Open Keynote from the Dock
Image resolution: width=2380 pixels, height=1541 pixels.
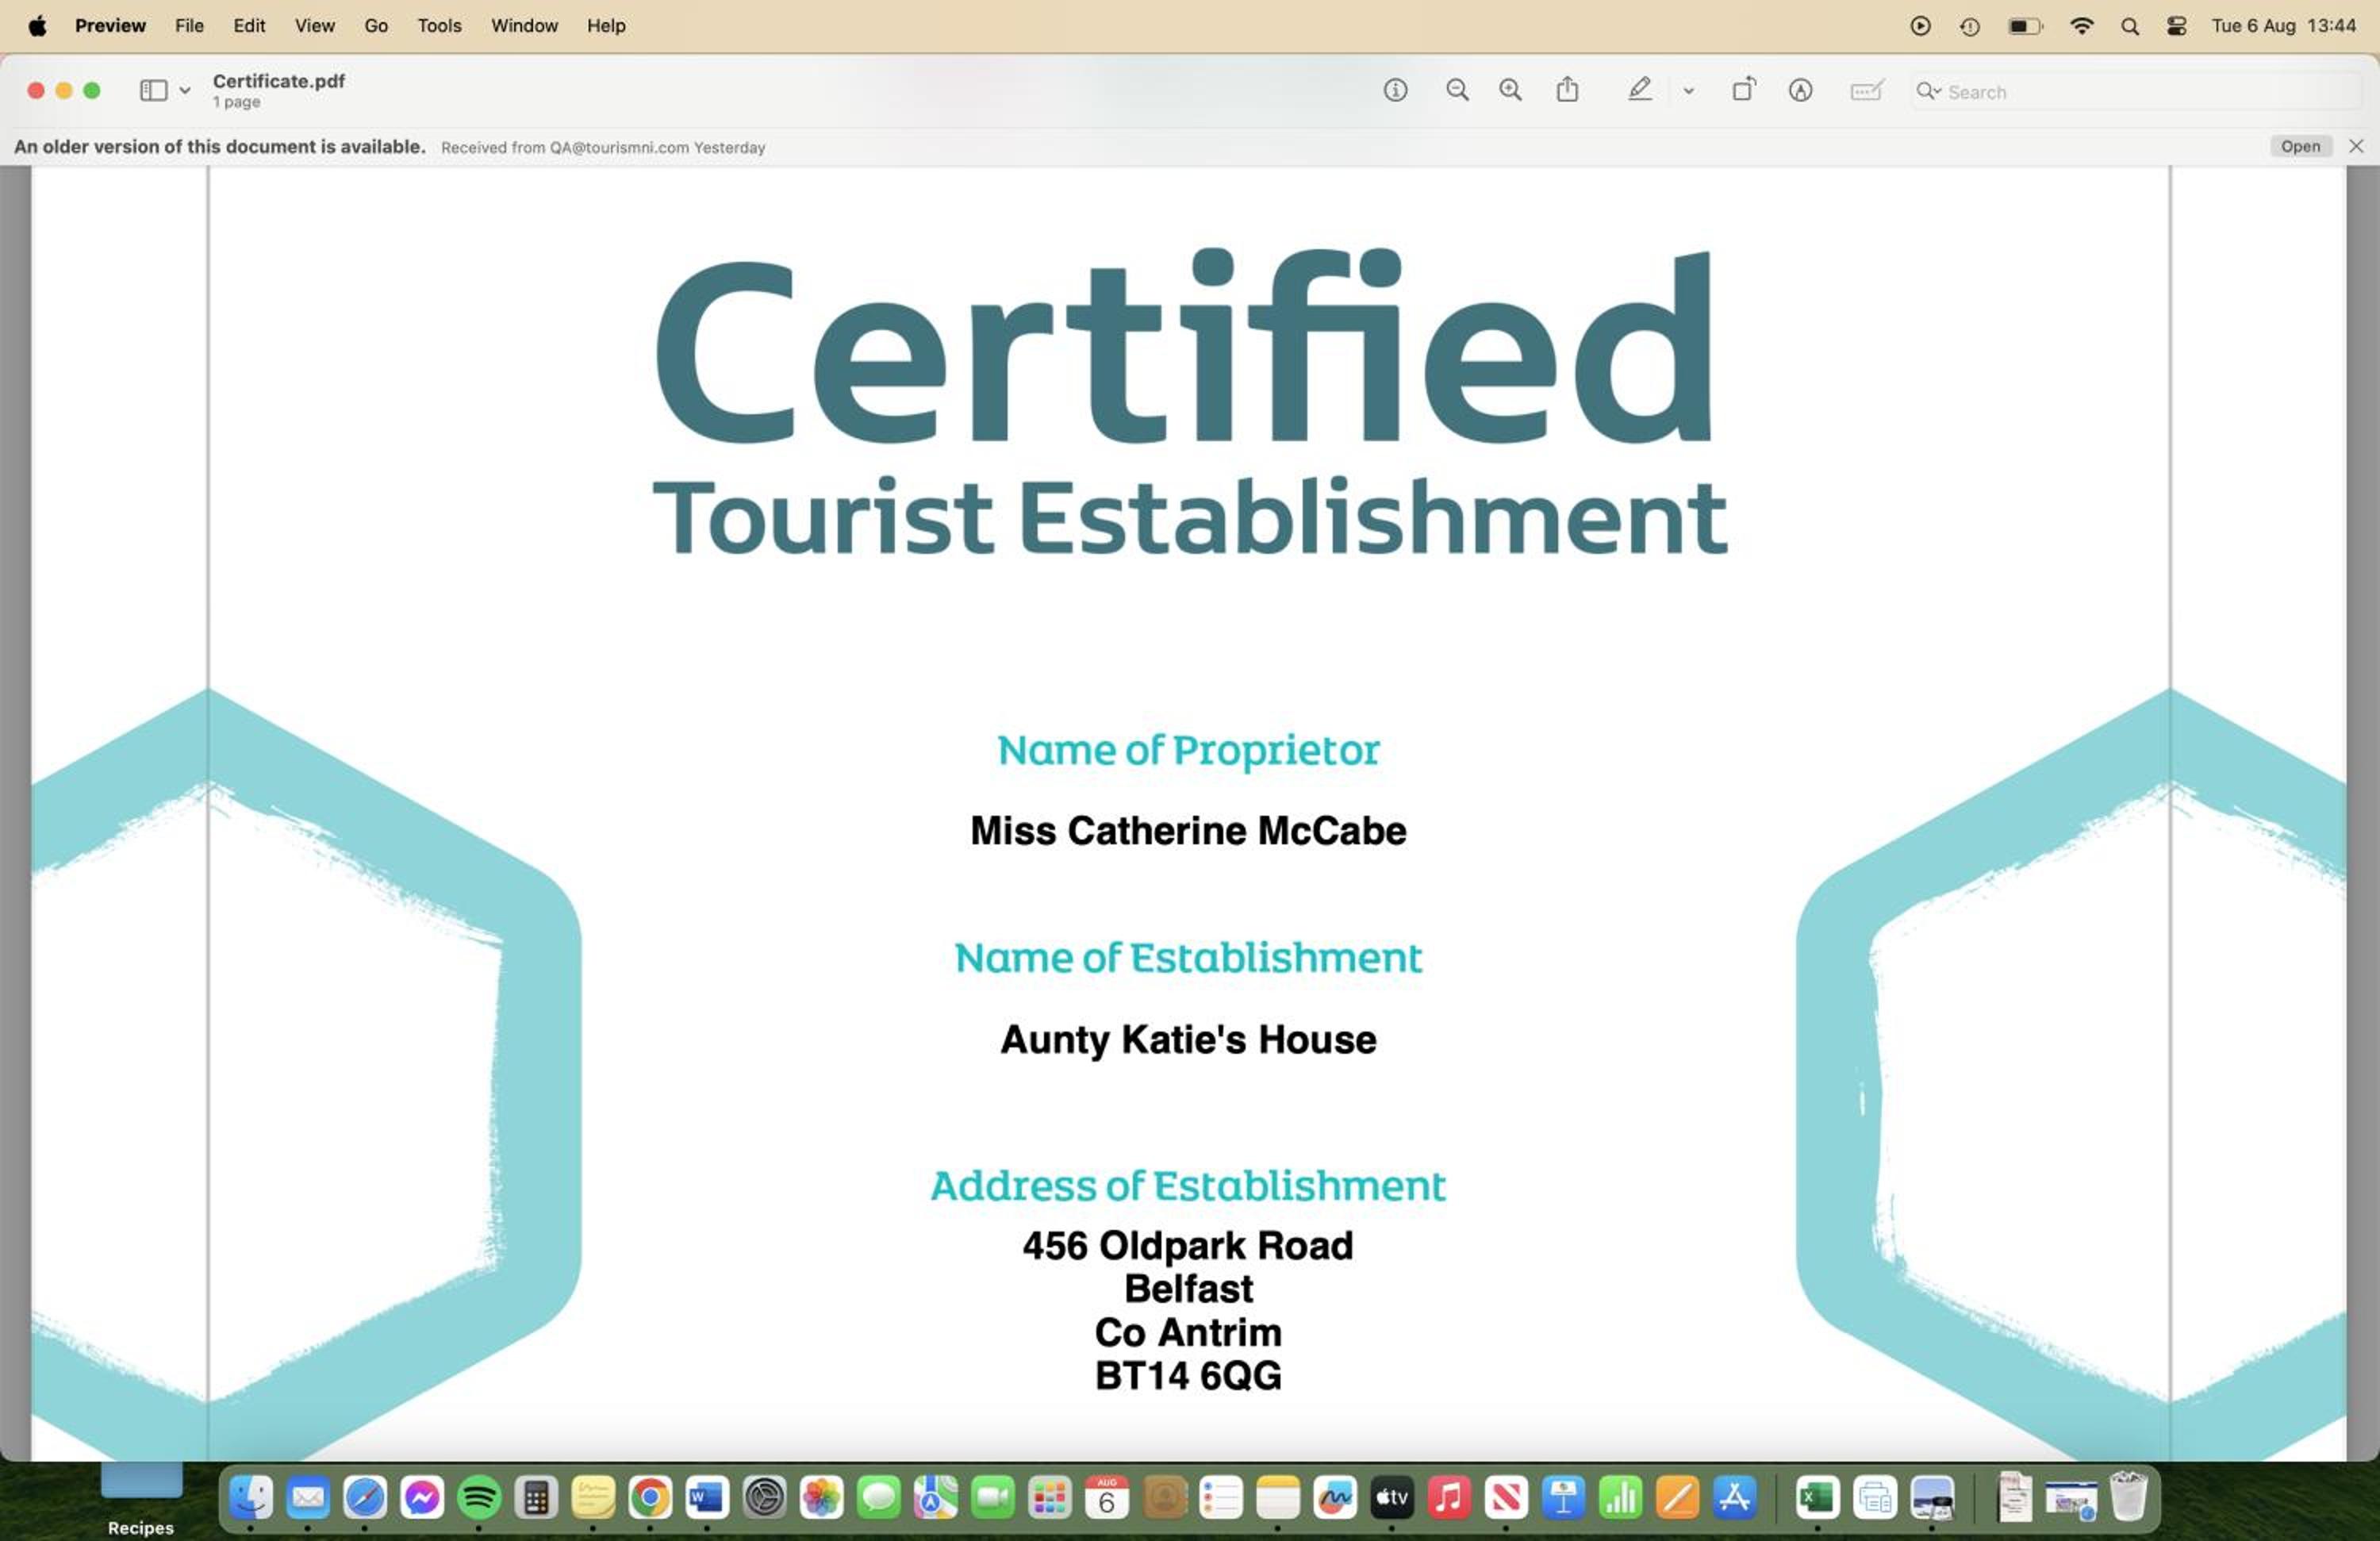(1563, 1497)
